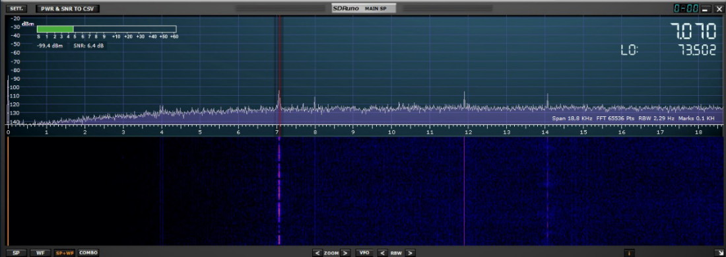The height and width of the screenshot is (257, 726).
Task: Click frequency scale label 4
Action: pyautogui.click(x=162, y=132)
